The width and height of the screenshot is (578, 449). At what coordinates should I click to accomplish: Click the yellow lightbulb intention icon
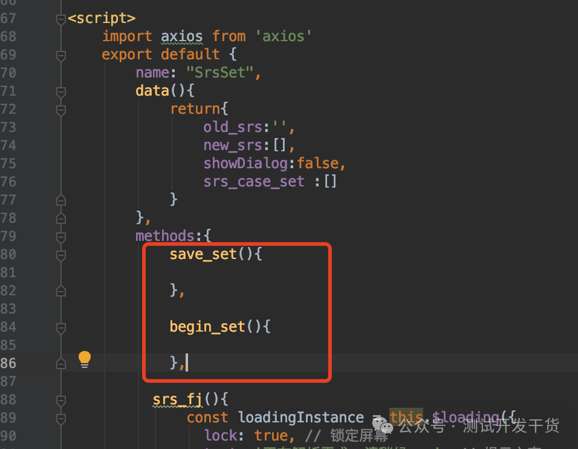point(85,359)
